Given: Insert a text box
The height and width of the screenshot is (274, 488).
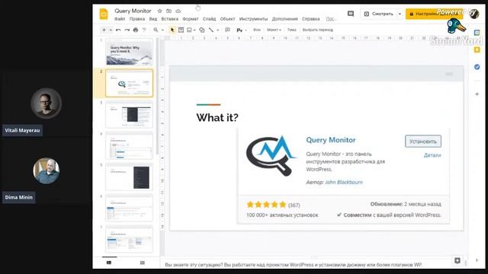Looking at the screenshot, I should [181, 30].
